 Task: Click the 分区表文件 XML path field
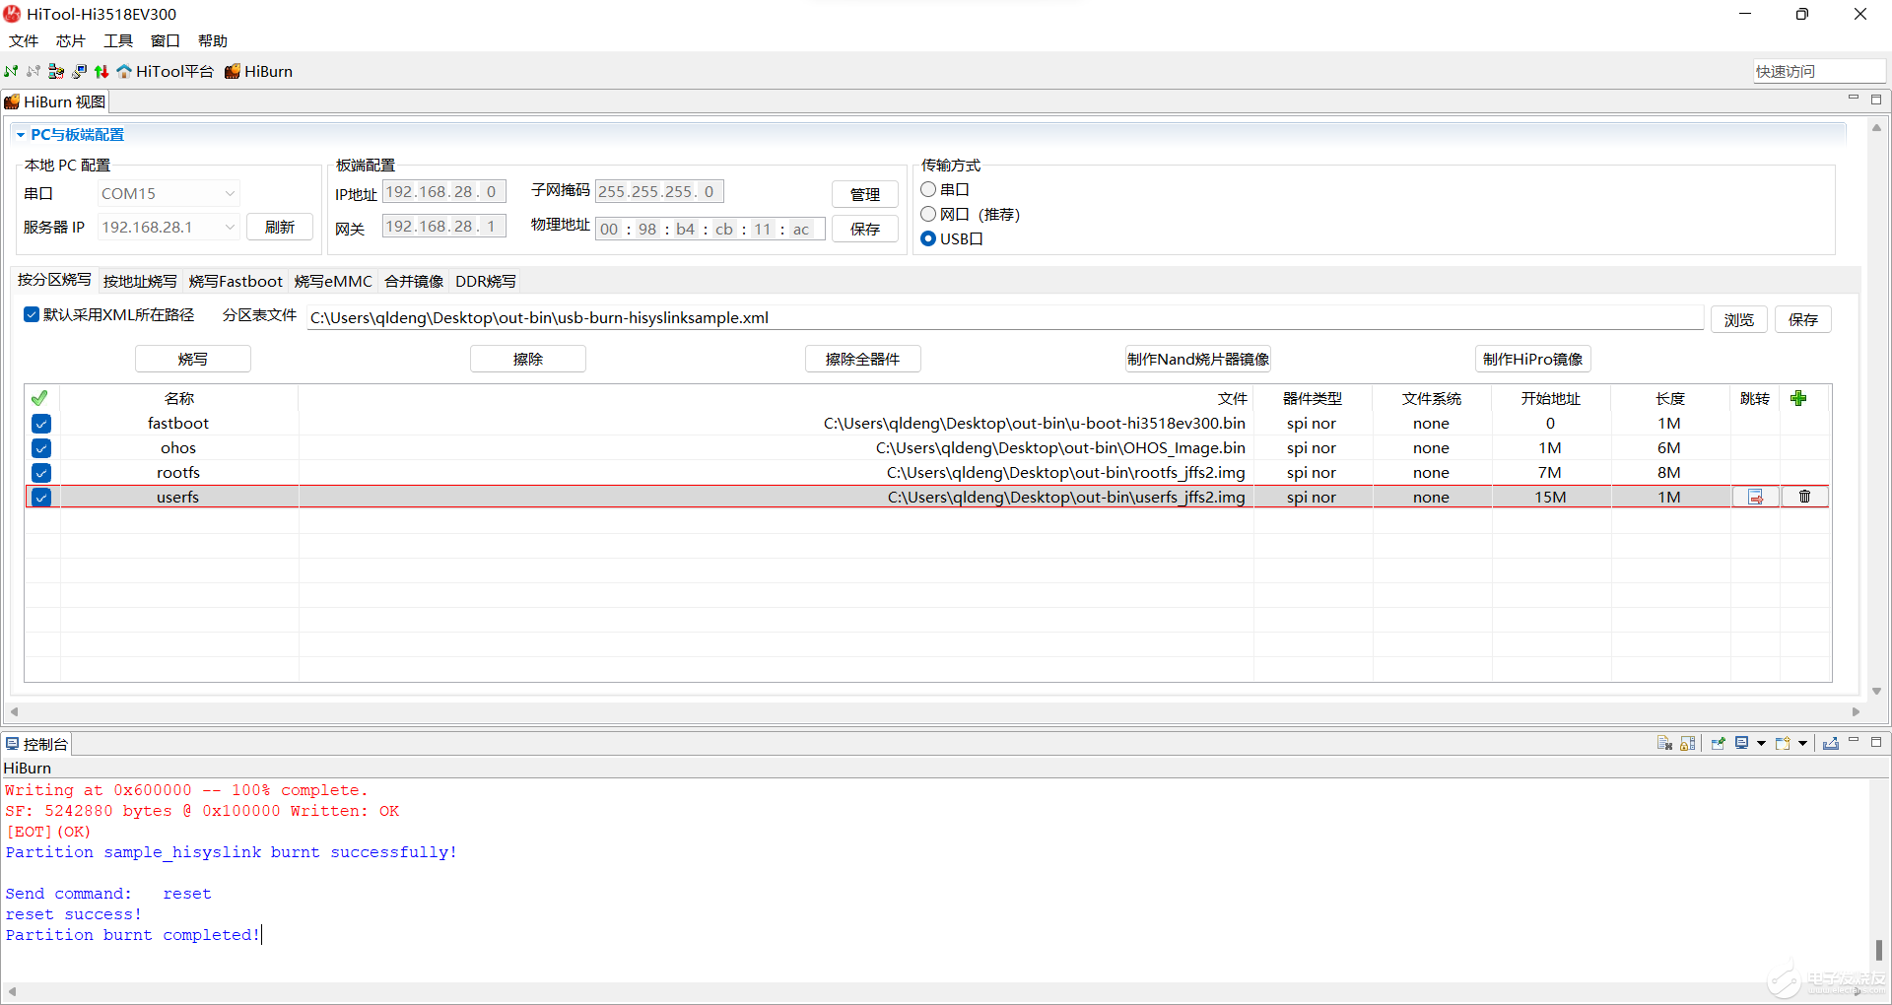[1005, 317]
